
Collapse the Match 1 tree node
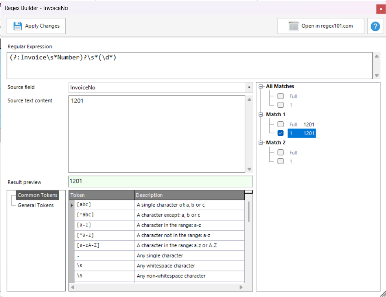(x=261, y=114)
